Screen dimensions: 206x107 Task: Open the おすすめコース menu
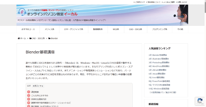(x=28, y=29)
